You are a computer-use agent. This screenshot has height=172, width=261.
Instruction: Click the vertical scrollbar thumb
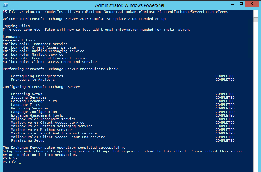[x=256, y=19]
